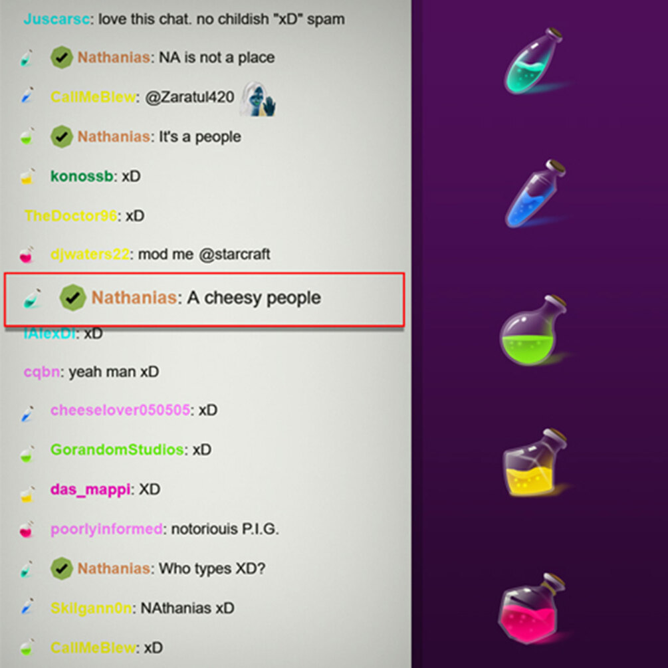Click the large pink potion flask icon

532,608
